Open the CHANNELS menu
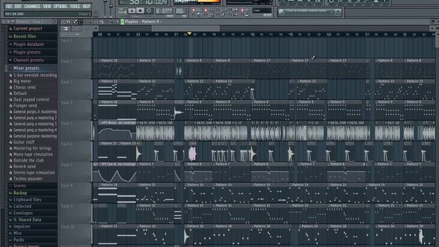Viewport: 439px width, 247px height. 32,6
